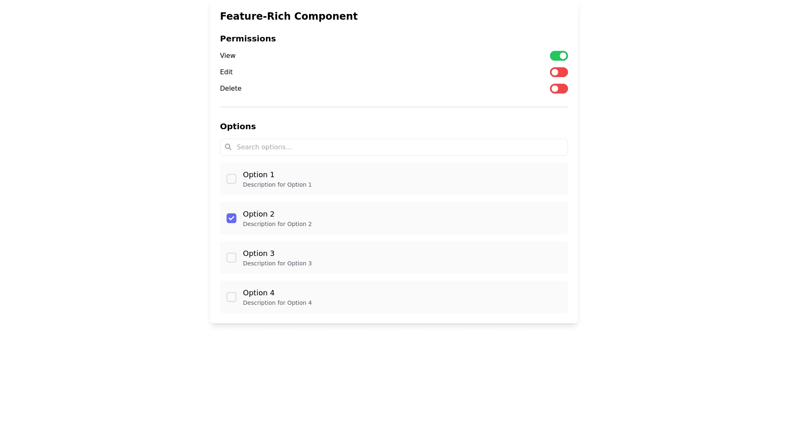The width and height of the screenshot is (788, 443).
Task: Click the Edit permission label
Action: (226, 72)
